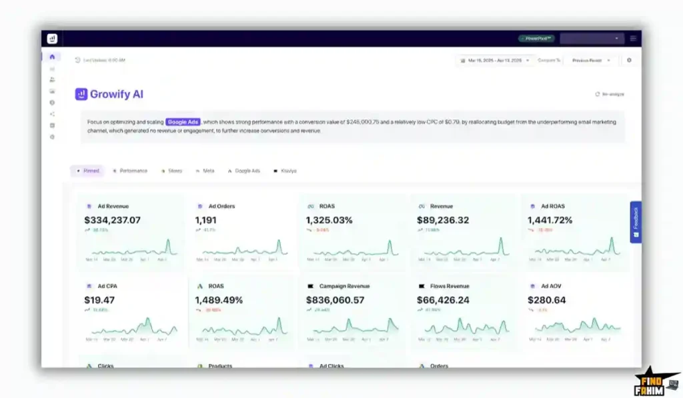
Task: Click the Re-analyze link
Action: 610,93
